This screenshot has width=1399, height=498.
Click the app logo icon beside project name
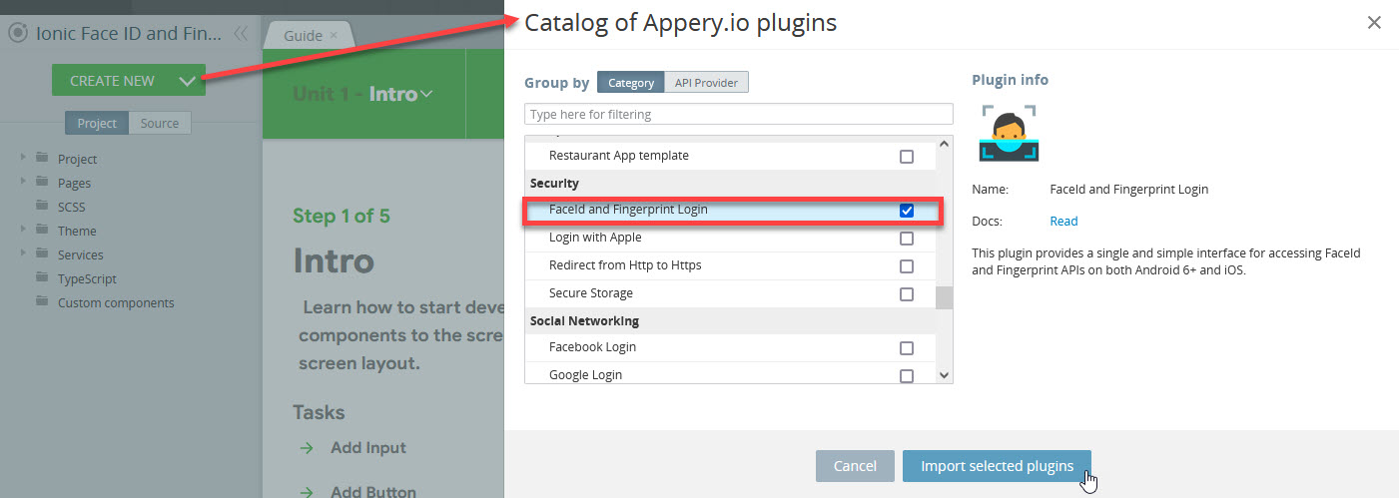17,33
